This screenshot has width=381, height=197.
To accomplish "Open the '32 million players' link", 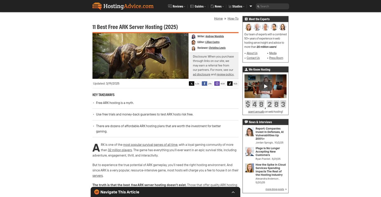I will (x=120, y=150).
